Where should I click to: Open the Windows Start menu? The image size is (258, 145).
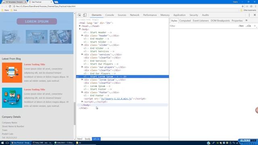pos(2,143)
